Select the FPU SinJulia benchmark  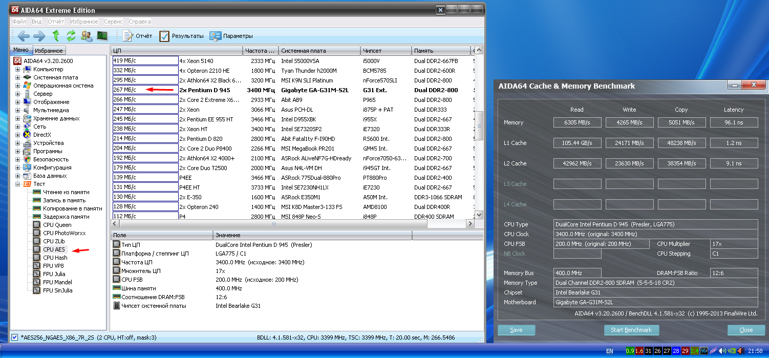click(58, 290)
